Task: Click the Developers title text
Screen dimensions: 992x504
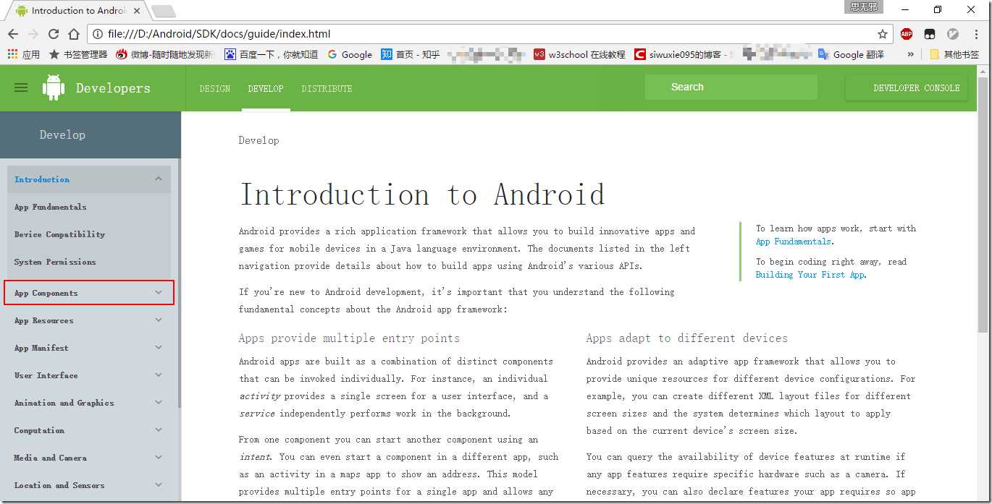Action: click(x=113, y=88)
